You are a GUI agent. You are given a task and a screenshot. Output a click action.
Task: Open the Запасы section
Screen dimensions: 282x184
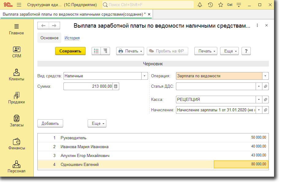tap(17, 121)
